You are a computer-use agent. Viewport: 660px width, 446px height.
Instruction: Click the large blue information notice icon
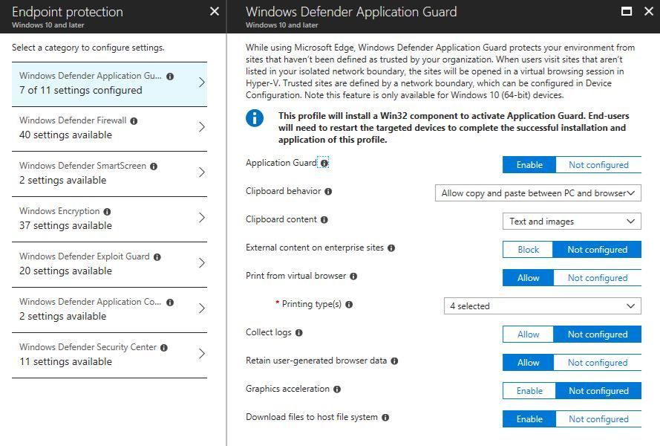point(255,117)
